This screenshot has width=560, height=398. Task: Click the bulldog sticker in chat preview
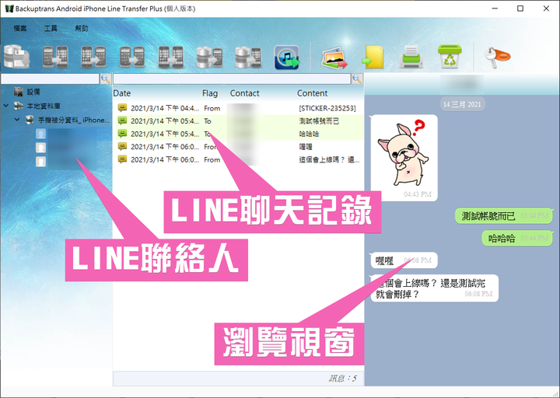[404, 154]
